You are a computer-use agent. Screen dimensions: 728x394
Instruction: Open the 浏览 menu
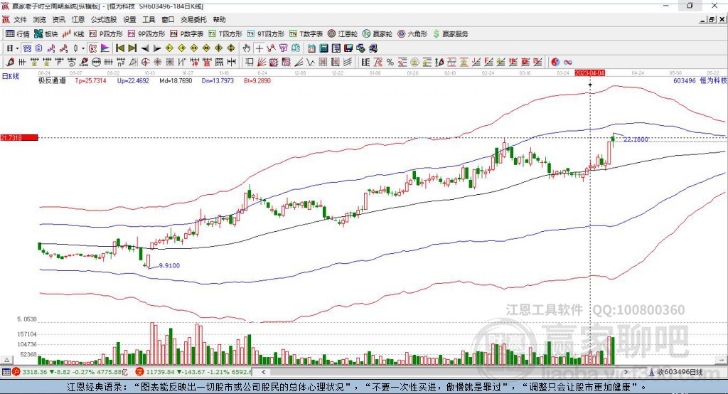tap(40, 19)
